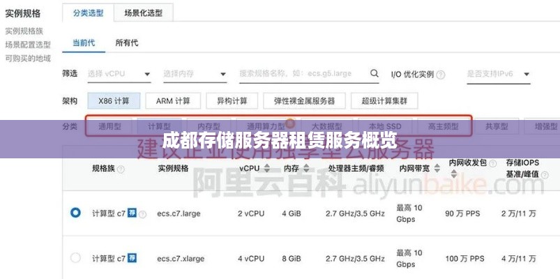This screenshot has width=560, height=279.
Task: Click 2.7 GHz/3.5 GHz in ecs.c7.large row
Action: pyautogui.click(x=355, y=213)
